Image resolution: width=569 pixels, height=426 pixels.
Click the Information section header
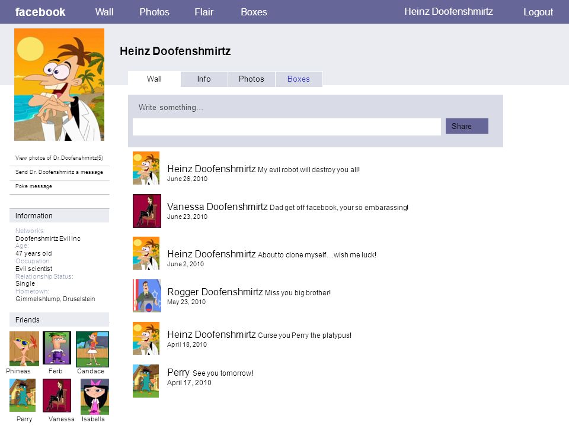(59, 215)
